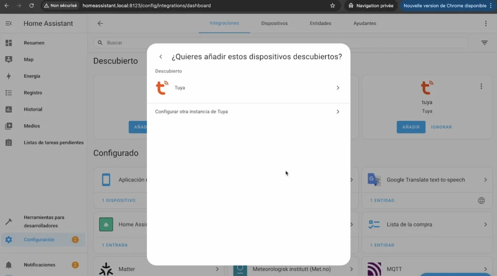Go back in the browser

[7, 6]
